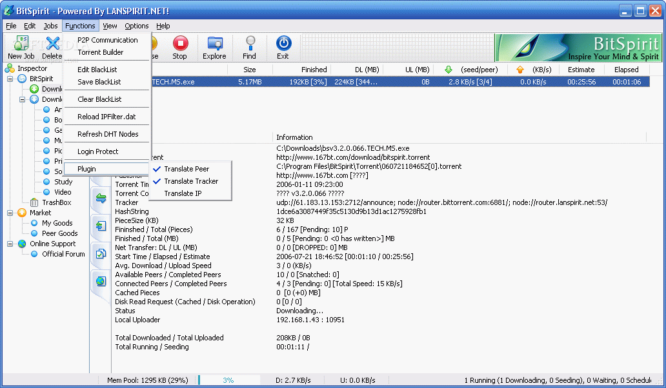Select the Inspector icon in sidebar

click(10, 68)
